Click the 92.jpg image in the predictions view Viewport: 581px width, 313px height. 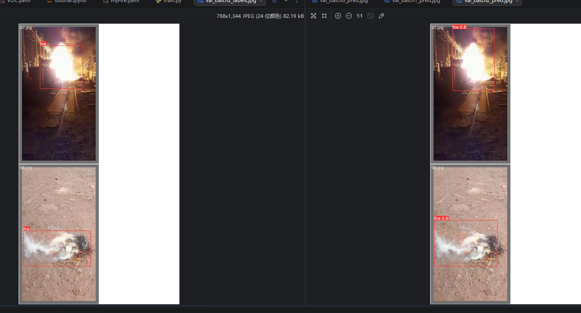tap(471, 94)
